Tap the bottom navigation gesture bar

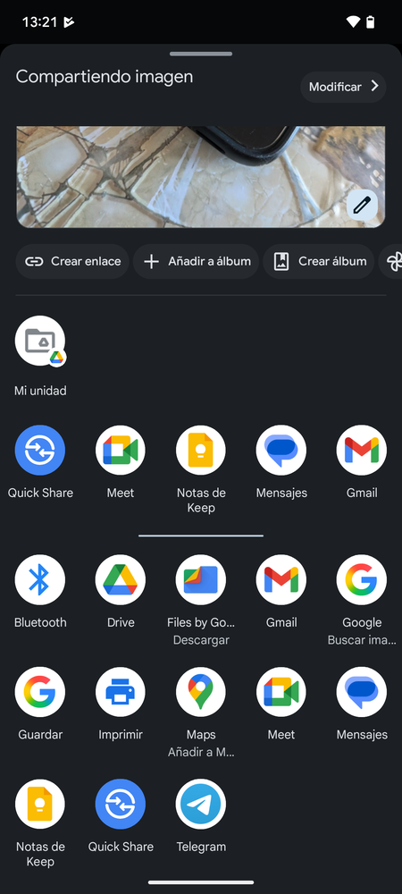[201, 882]
